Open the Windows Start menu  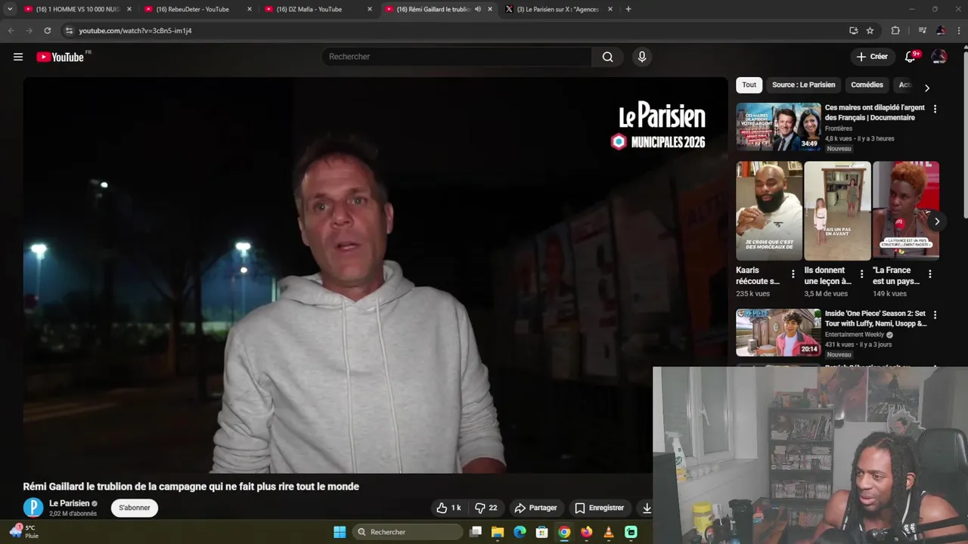click(340, 532)
